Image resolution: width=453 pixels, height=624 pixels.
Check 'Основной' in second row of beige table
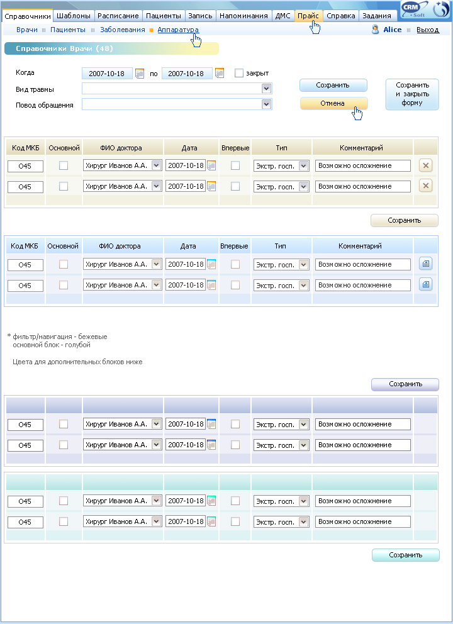click(x=64, y=186)
